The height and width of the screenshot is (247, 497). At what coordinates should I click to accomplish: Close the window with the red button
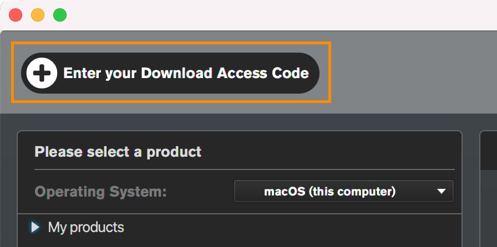point(16,16)
